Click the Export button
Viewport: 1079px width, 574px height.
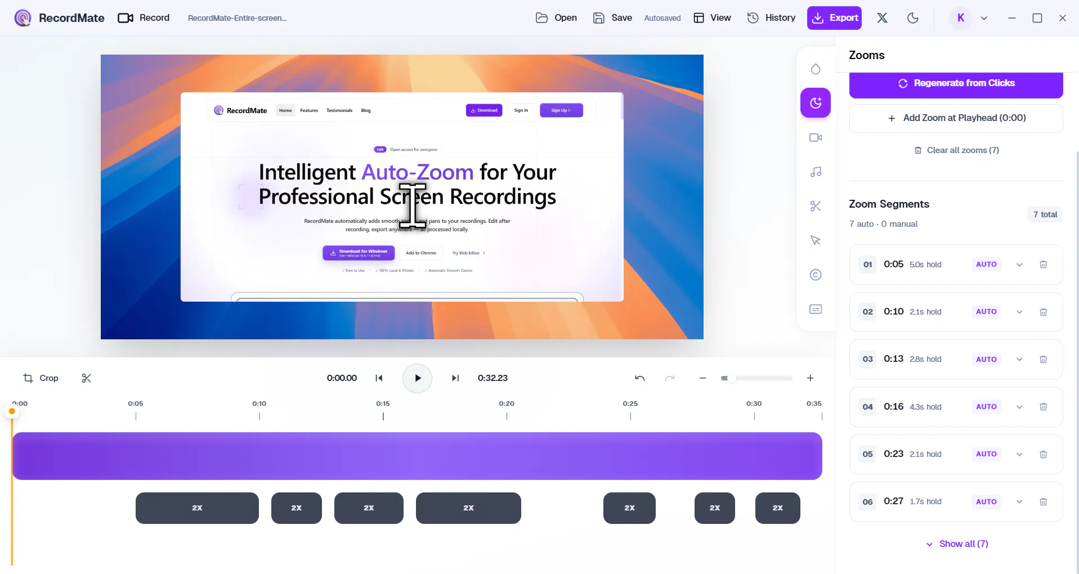(835, 18)
